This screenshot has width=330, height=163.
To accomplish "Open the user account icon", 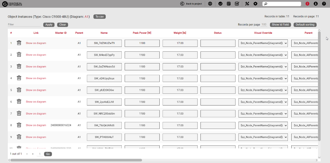I will click(316, 4).
